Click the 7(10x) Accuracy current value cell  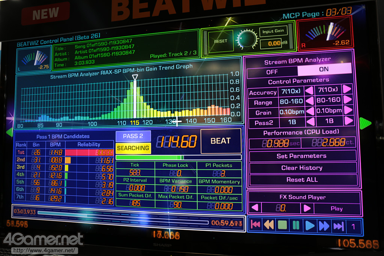click(x=291, y=91)
